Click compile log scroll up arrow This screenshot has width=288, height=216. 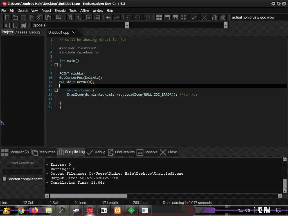click(x=285, y=159)
